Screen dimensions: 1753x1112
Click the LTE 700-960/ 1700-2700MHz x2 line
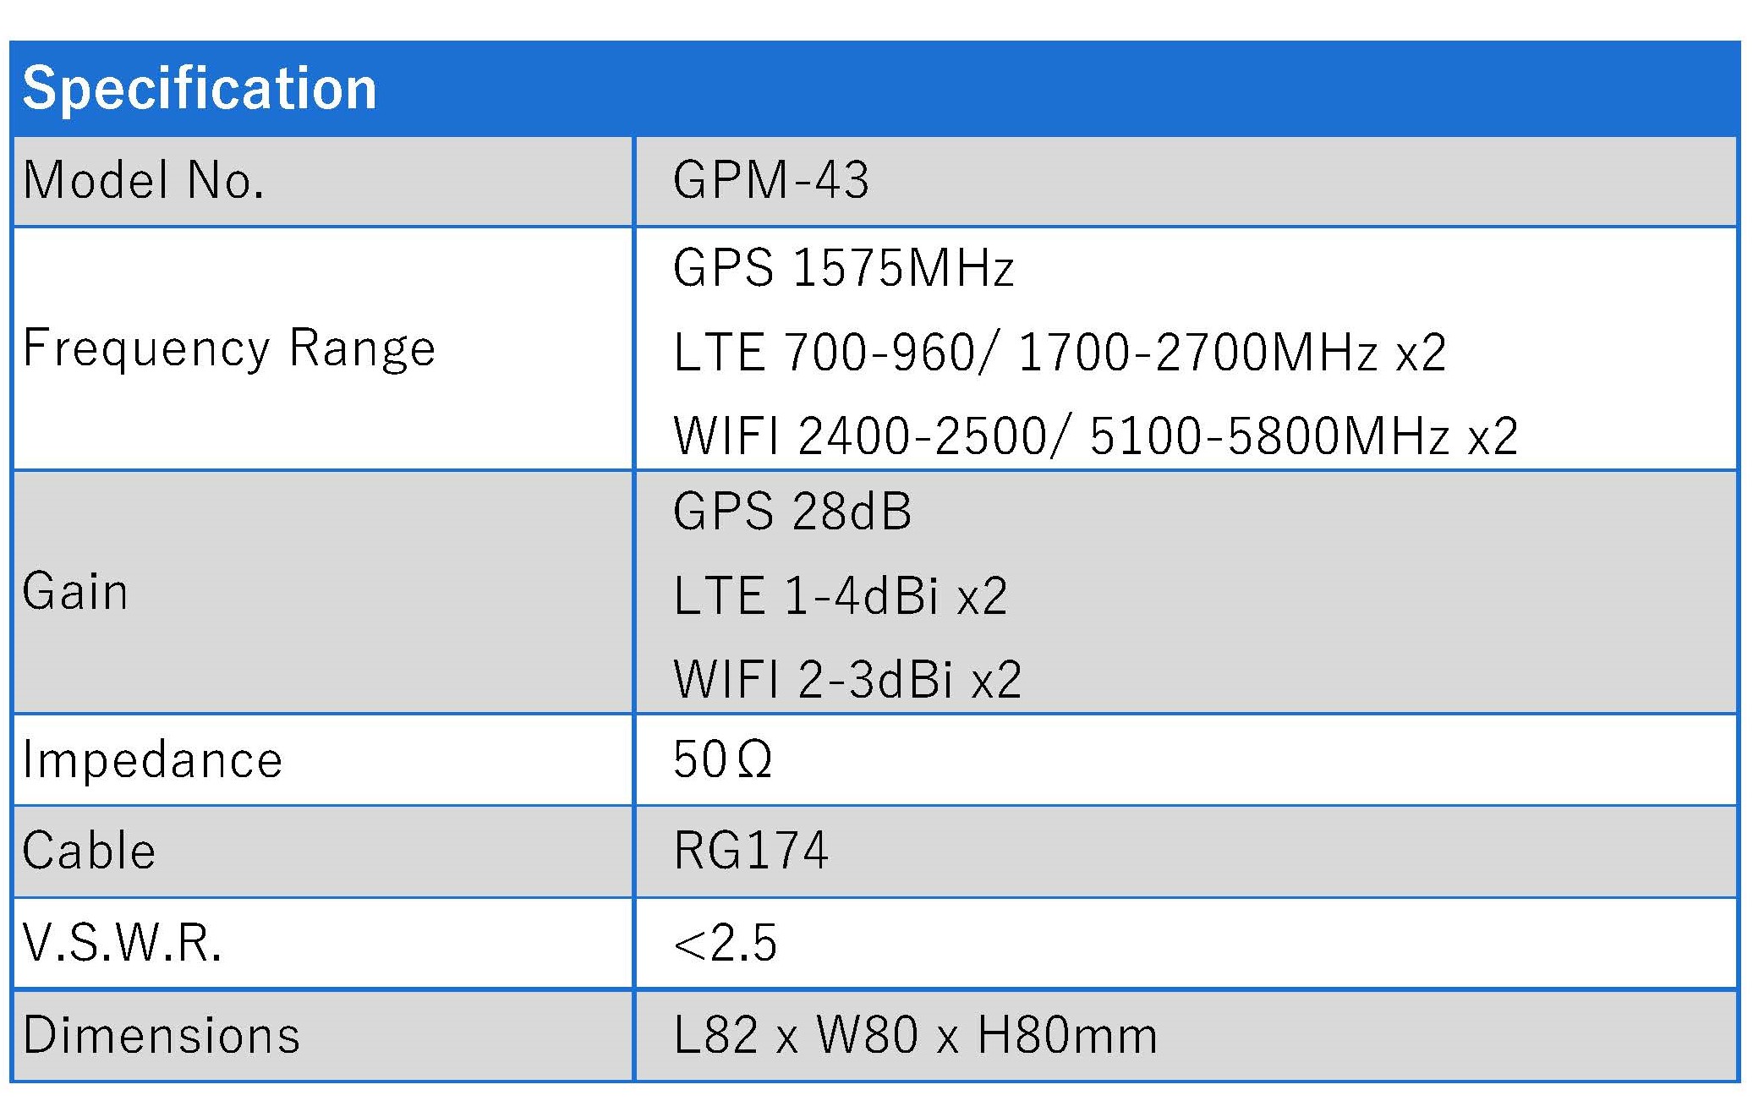1060,352
